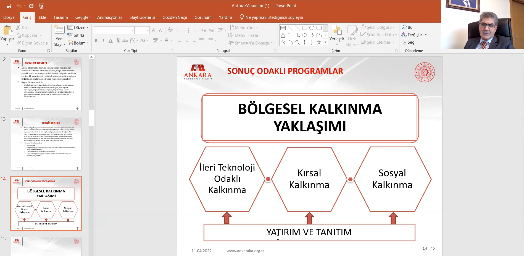Open the Customize Quick Access Toolbar arrow
Viewport: 524px width, 256px height.
click(x=51, y=6)
